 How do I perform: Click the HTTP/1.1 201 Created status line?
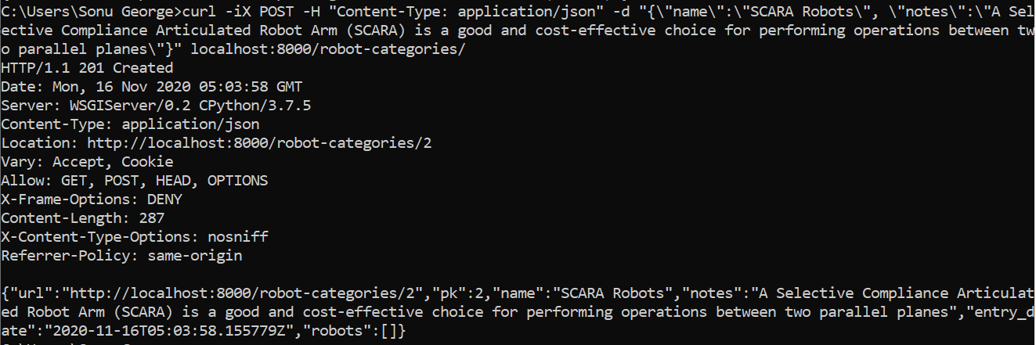coord(87,68)
